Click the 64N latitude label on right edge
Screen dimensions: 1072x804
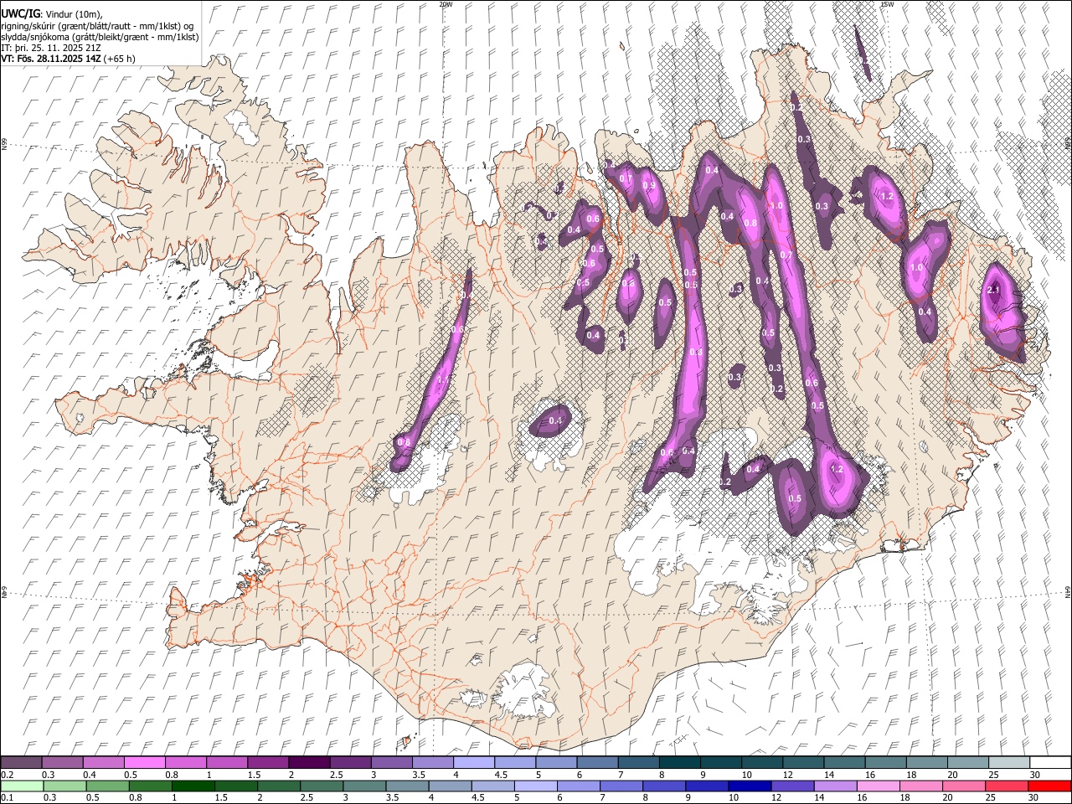1068,591
